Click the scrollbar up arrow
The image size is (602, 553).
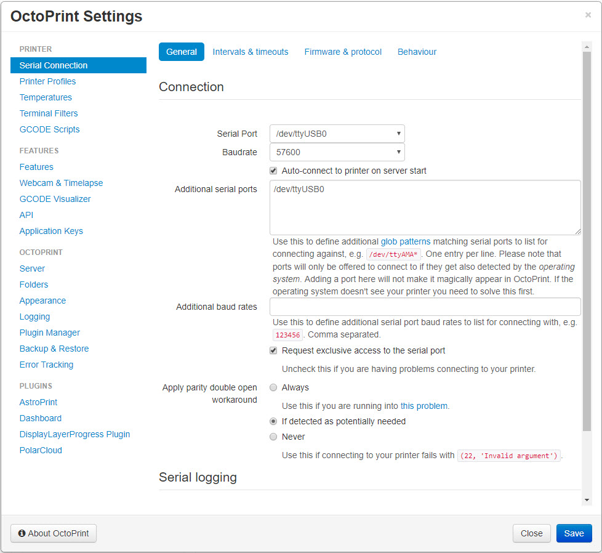pos(587,47)
